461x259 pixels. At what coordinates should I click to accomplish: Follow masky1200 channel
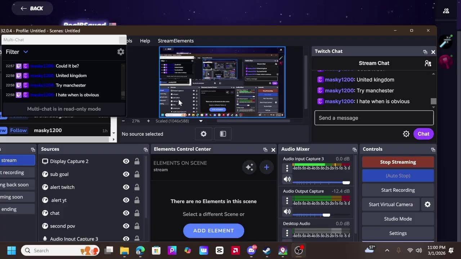coord(18,130)
